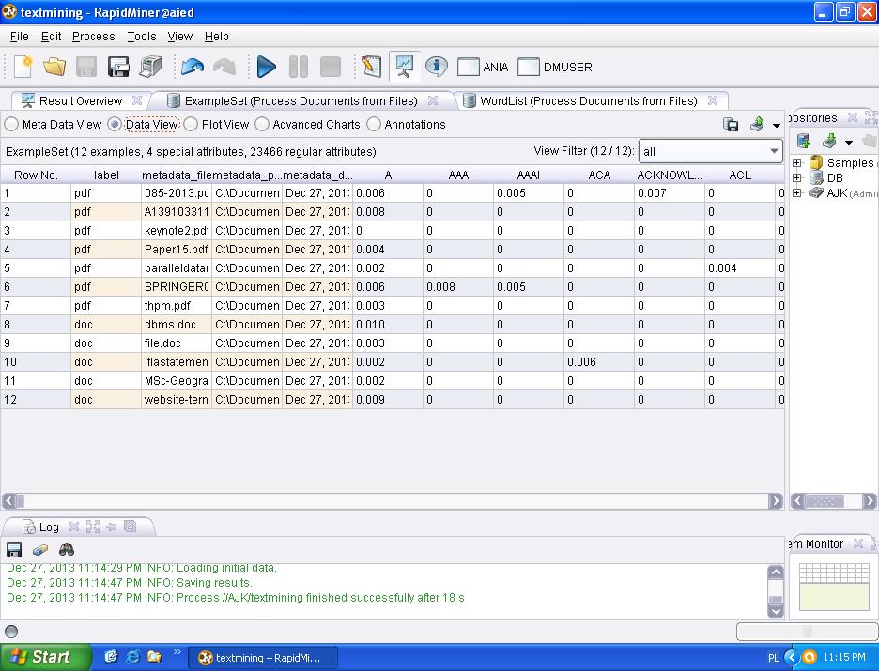Click the grayed-out Save floppy icon
Screen dimensions: 879x671
coord(86,67)
